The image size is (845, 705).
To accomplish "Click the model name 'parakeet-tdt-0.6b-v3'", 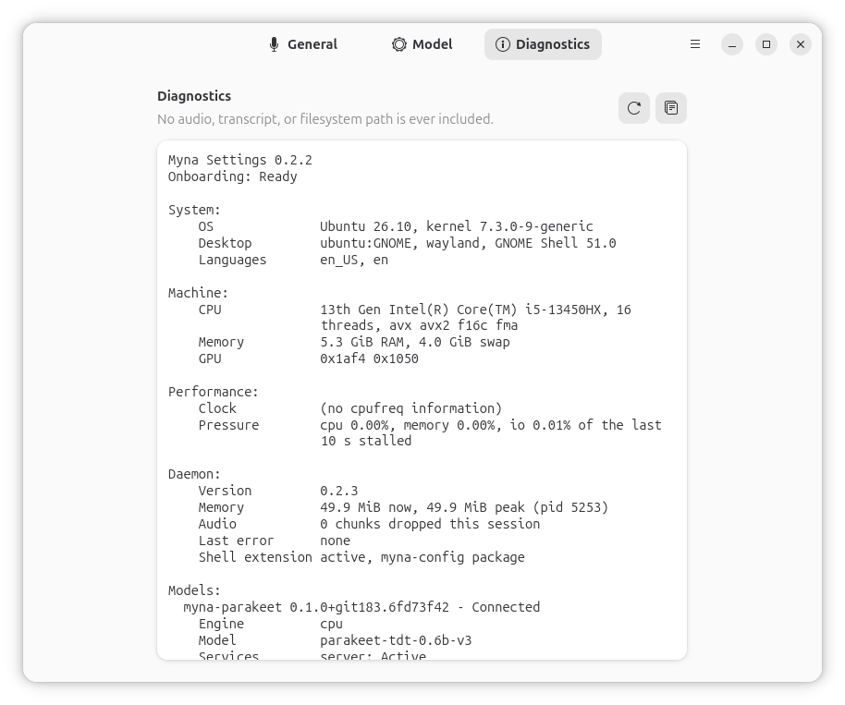I will [x=396, y=640].
